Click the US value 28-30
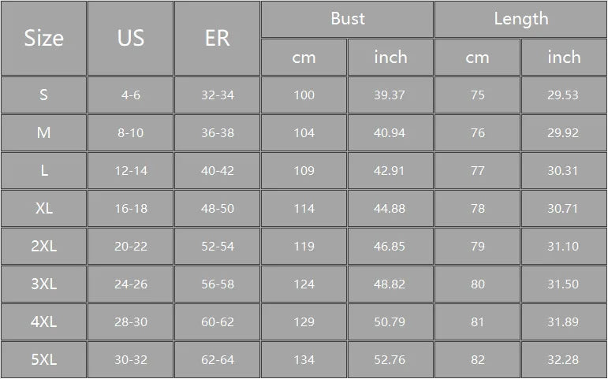Viewport: 608px width, 379px height. coord(131,322)
